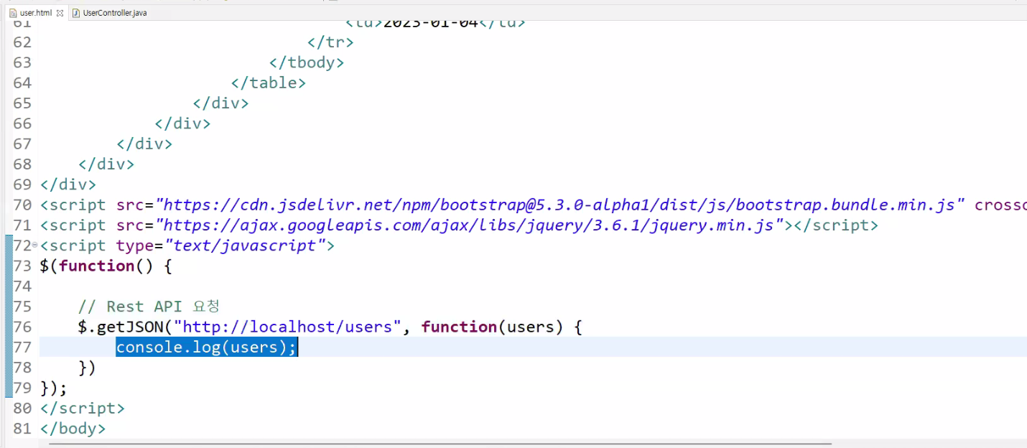This screenshot has width=1027, height=448.
Task: Click the crossorigin attribute on line 70
Action: tap(1000, 205)
